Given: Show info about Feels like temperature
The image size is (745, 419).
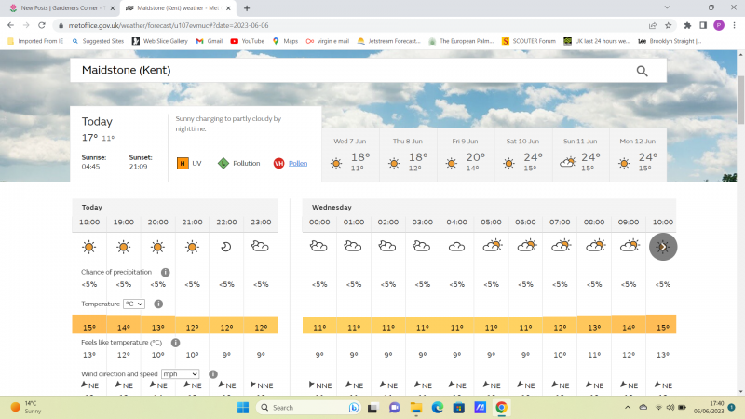Looking at the screenshot, I should pyautogui.click(x=175, y=343).
